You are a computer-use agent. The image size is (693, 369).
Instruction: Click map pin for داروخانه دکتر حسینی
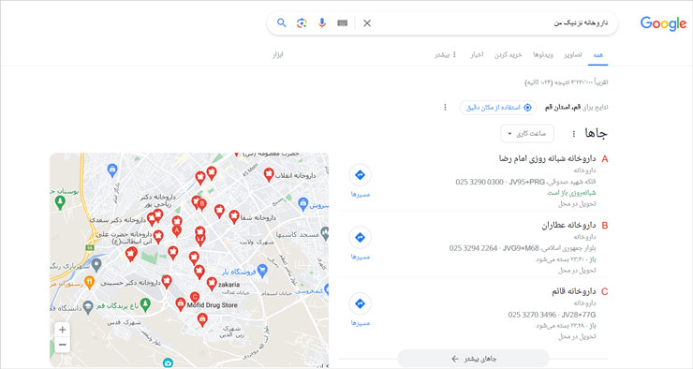click(167, 281)
